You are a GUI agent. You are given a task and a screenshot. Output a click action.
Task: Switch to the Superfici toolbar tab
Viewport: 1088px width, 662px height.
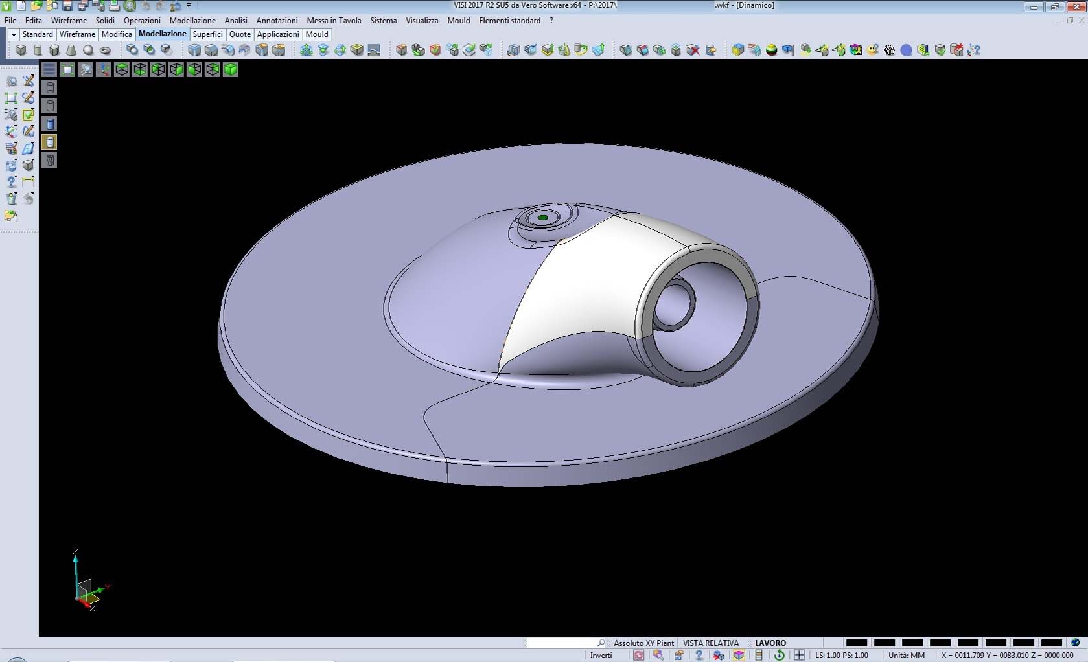pos(207,34)
